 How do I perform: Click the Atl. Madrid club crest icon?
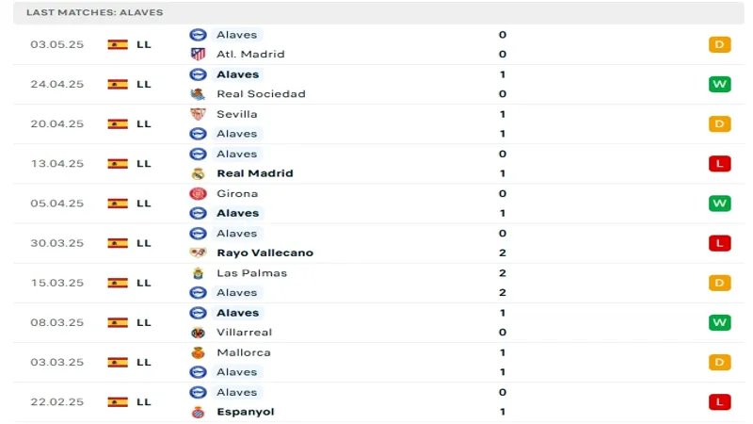[x=198, y=55]
